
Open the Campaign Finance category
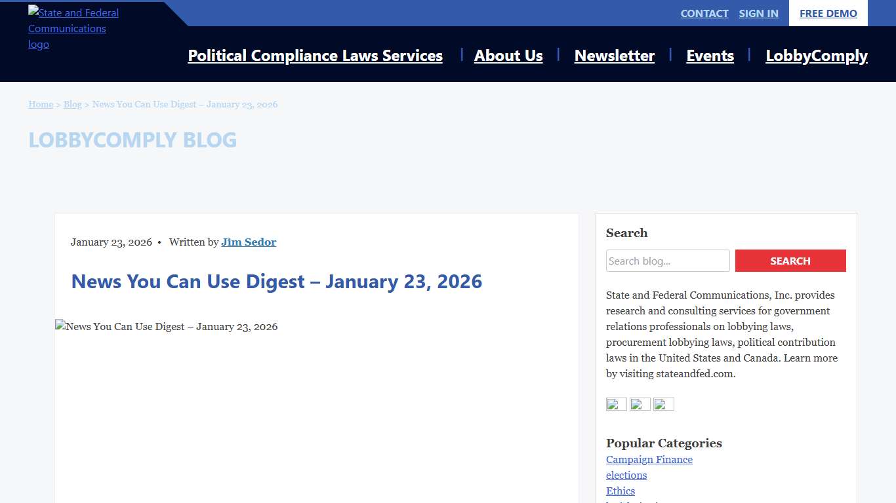pyautogui.click(x=649, y=459)
